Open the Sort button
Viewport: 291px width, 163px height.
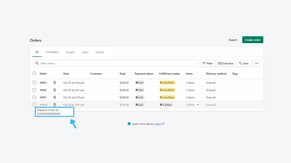(244, 63)
